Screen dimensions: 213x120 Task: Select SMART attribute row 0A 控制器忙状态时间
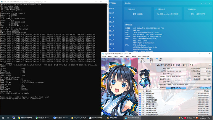[175, 113]
